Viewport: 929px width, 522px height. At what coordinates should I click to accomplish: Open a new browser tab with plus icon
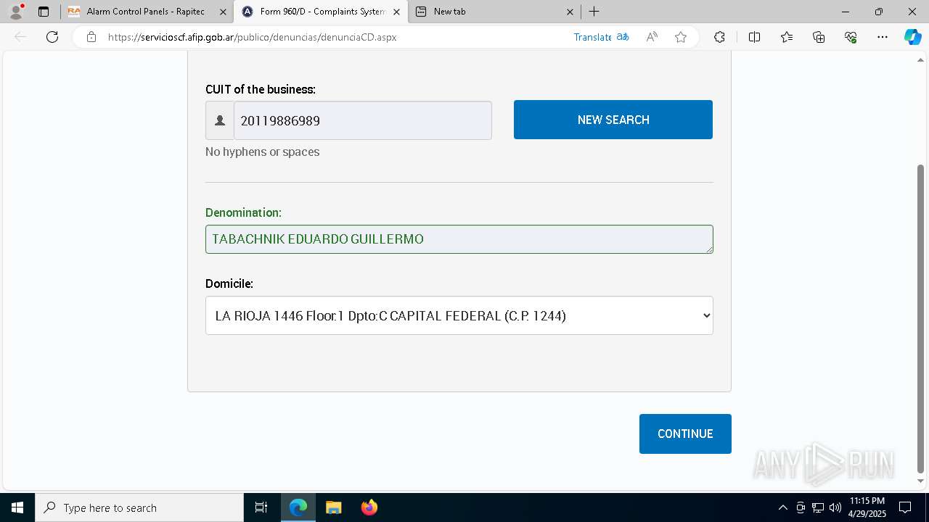[x=594, y=12]
